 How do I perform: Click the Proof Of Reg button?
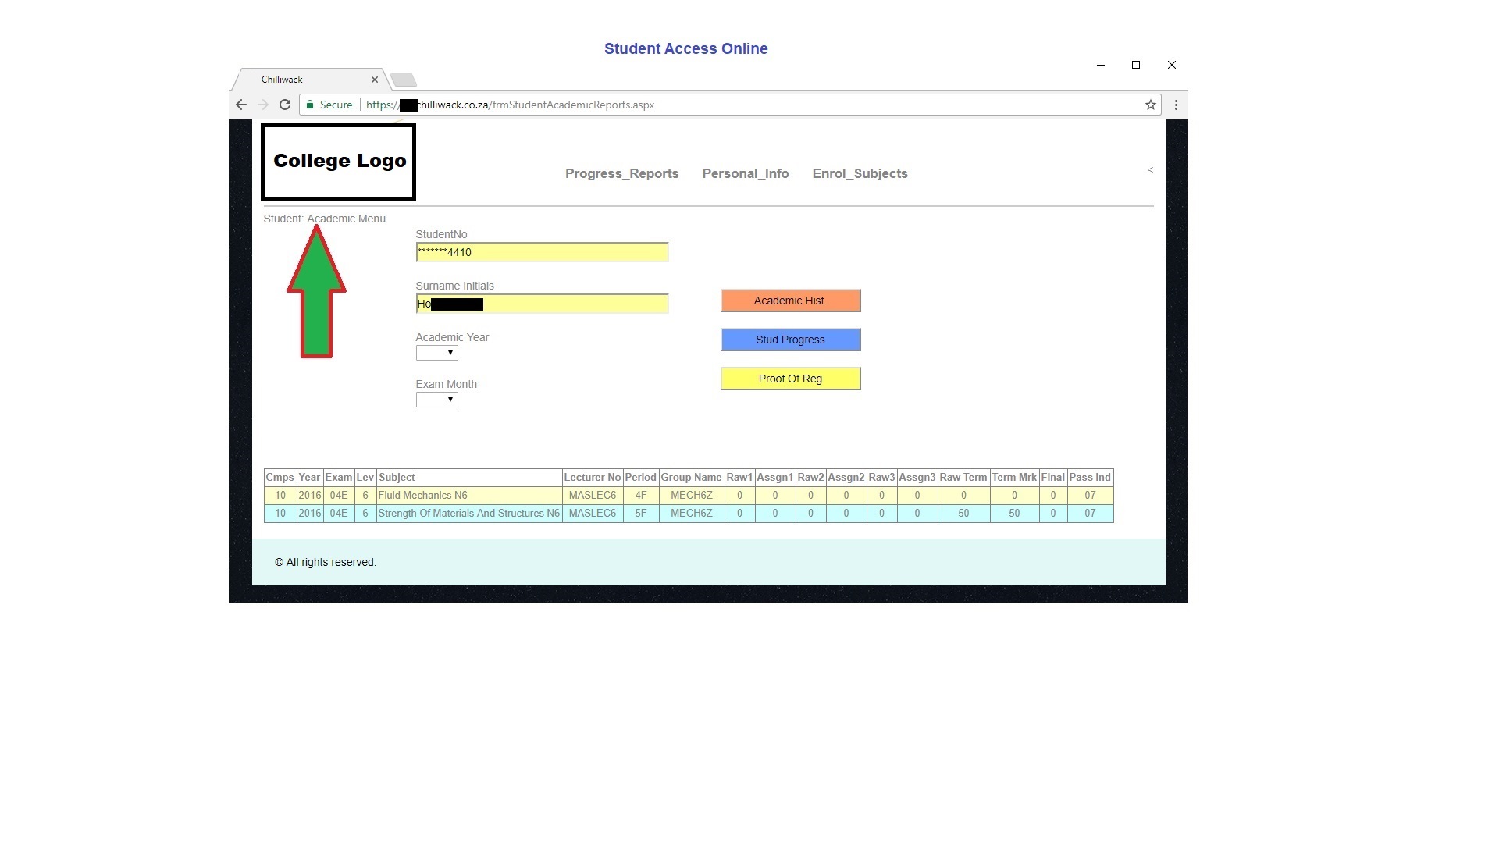coord(790,379)
